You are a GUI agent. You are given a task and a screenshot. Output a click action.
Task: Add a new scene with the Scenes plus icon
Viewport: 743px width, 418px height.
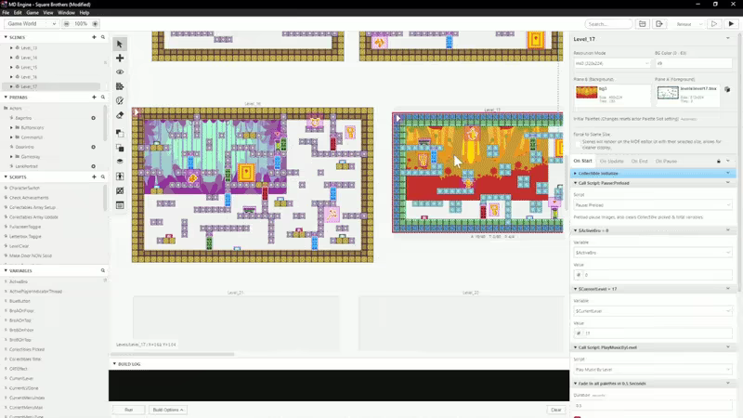94,37
